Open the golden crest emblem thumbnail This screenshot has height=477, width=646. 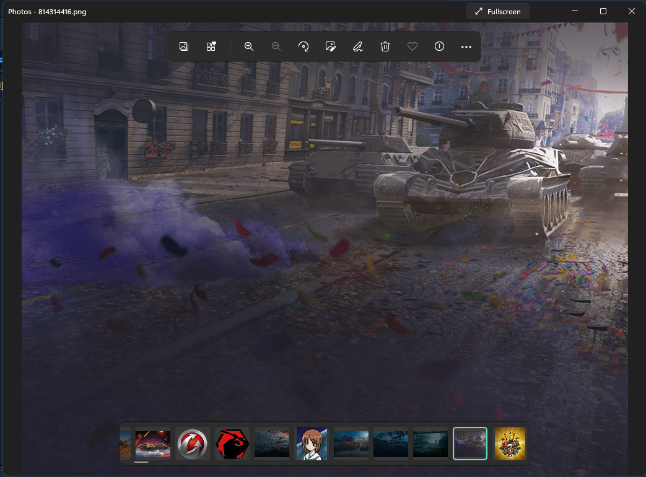click(510, 444)
